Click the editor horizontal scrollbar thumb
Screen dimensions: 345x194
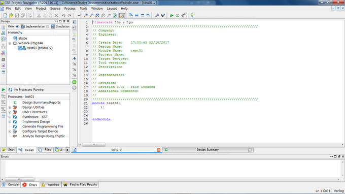(x=94, y=144)
